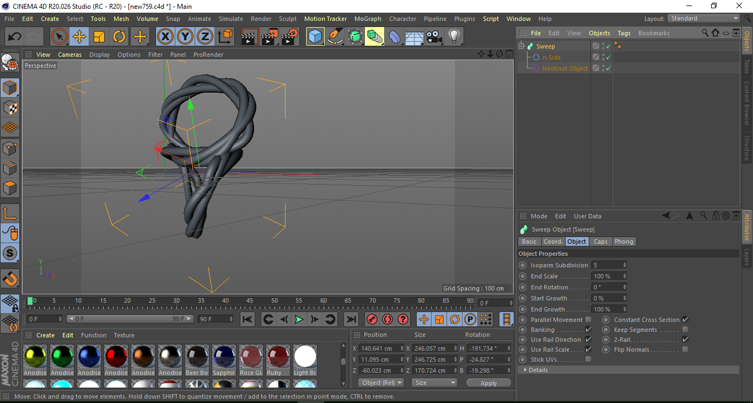
Task: Collapse the Sweep object tree
Action: click(x=521, y=46)
